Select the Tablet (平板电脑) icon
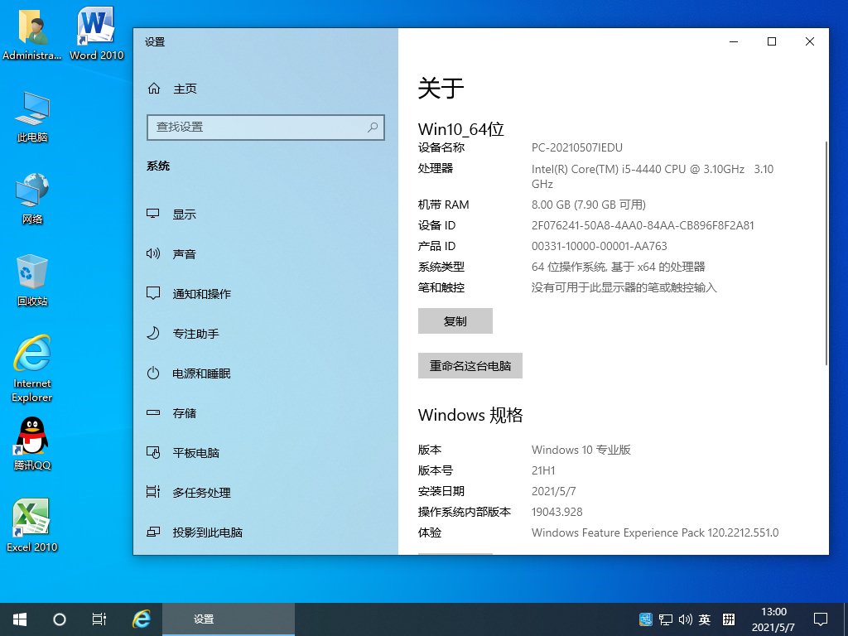This screenshot has width=848, height=636. pos(153,452)
